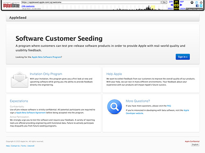Open the Wayback user account icon

[x=192, y=2]
